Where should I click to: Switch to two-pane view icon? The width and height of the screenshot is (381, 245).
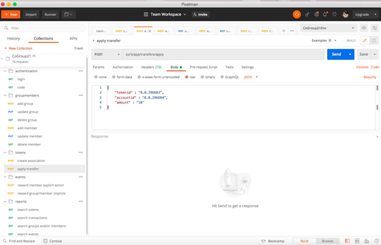[x=357, y=241]
